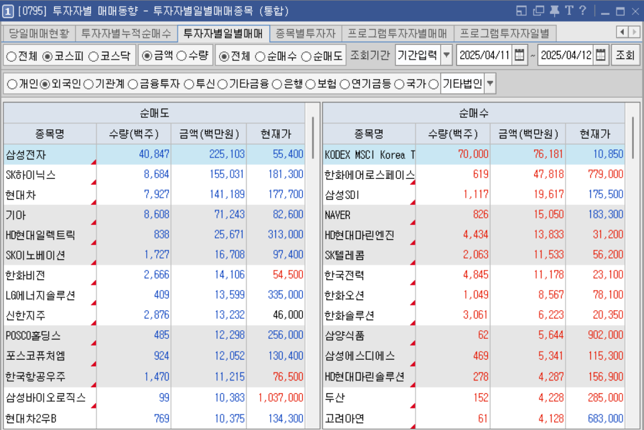Select the KODEX MSCI Korea row
The image size is (644, 430).
(474, 154)
